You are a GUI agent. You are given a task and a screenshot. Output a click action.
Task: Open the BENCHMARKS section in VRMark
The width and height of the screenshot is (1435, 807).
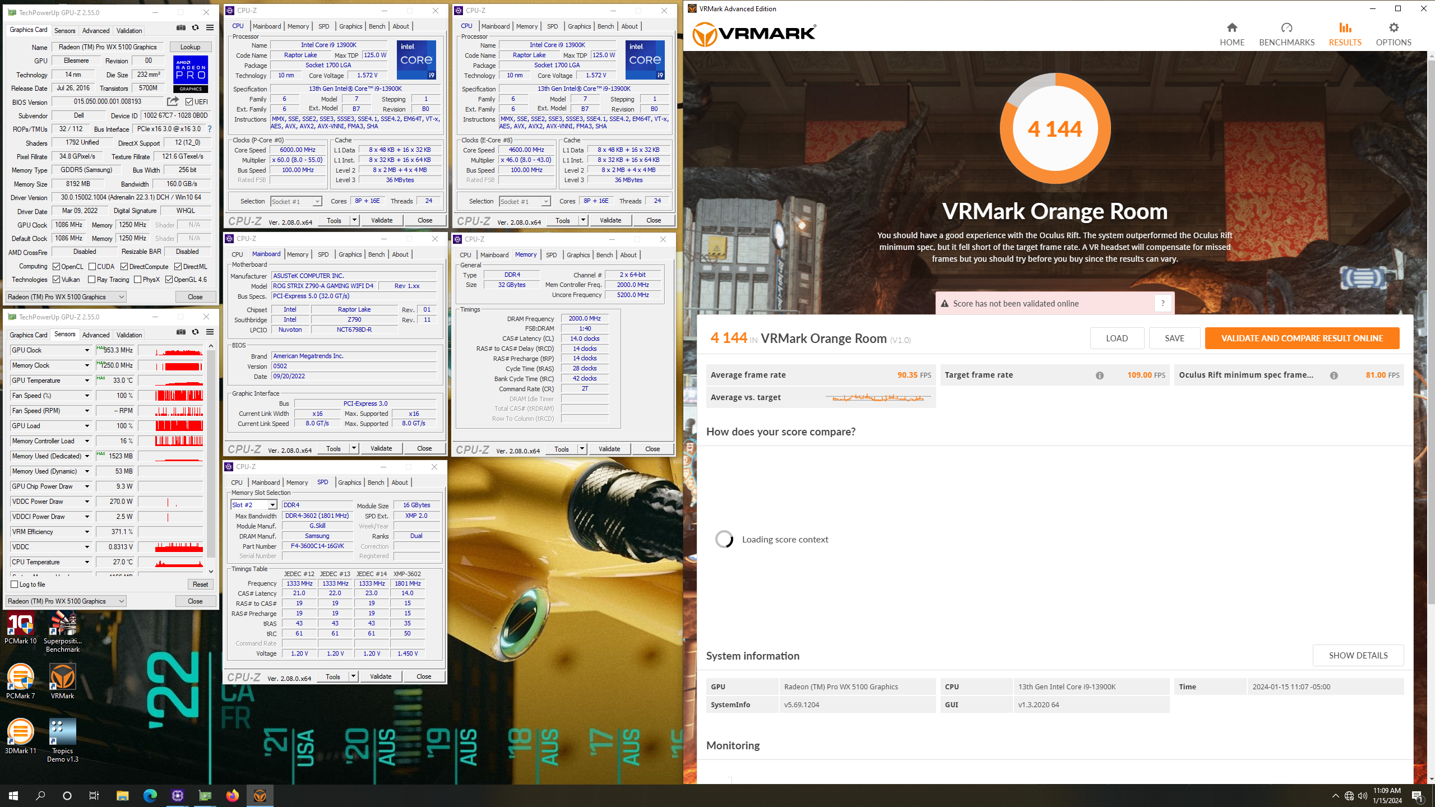(1286, 35)
